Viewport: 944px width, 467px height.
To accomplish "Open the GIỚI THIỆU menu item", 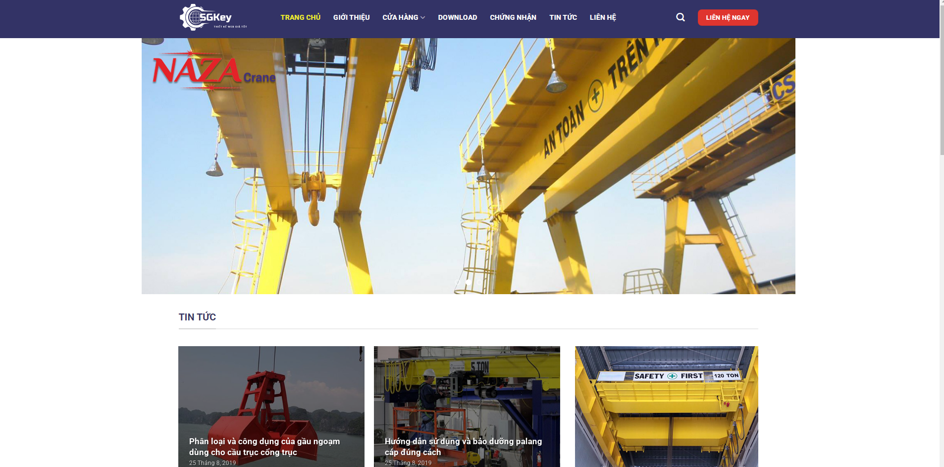I will tap(351, 17).
